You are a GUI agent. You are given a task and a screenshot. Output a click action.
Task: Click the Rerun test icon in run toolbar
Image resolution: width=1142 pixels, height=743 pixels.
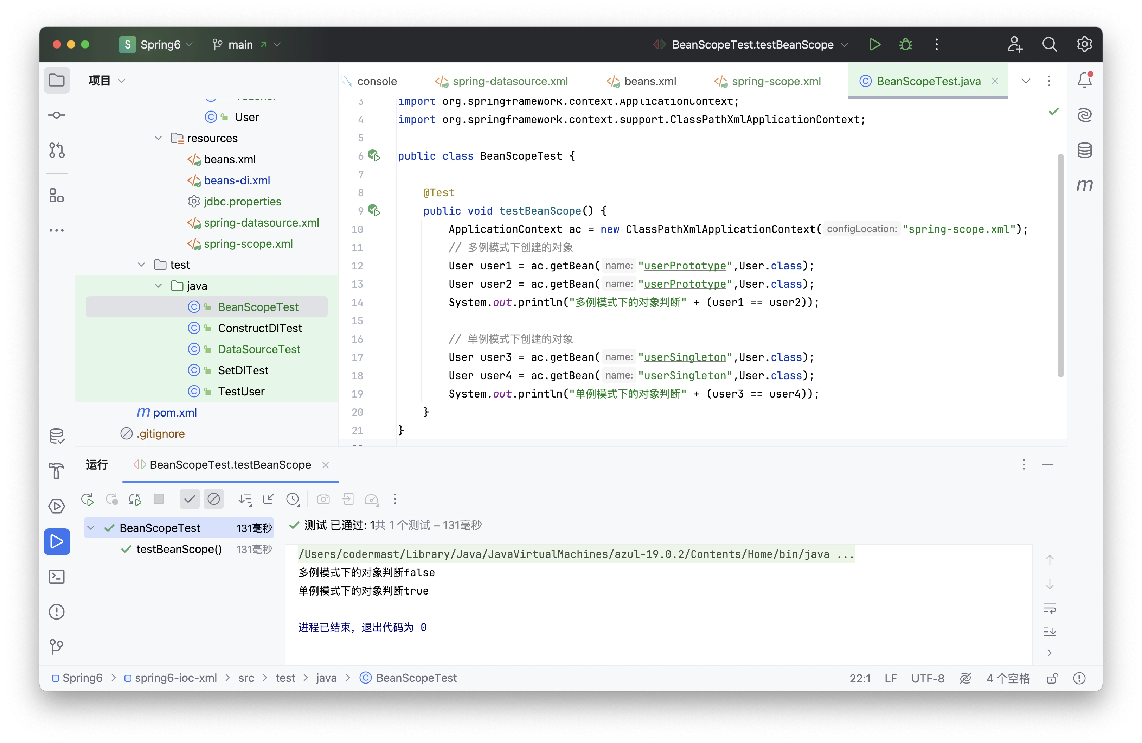point(87,499)
